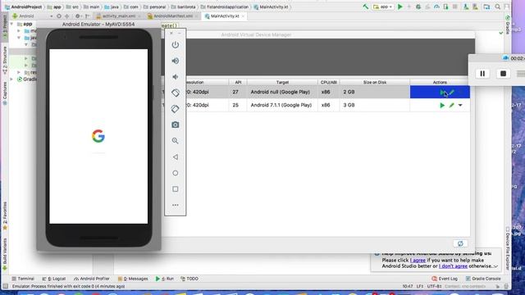525x295 pixels.
Task: Click the 'I agree' link in the notification
Action: [x=418, y=261]
